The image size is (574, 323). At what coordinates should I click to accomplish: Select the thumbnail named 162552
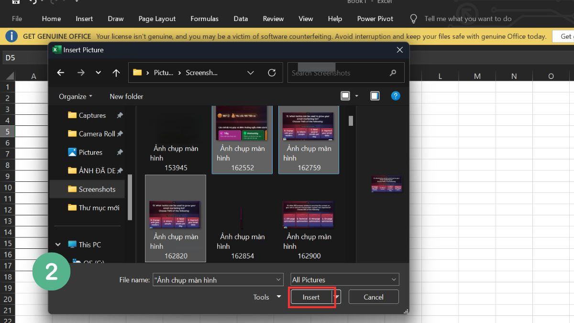tap(242, 139)
